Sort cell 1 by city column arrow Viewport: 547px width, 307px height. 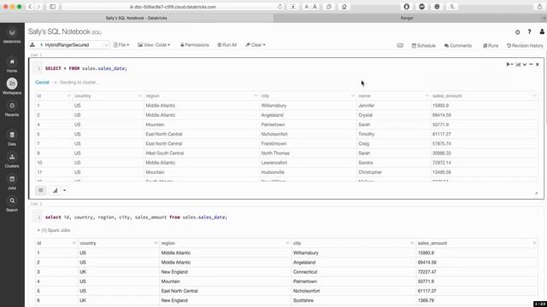pos(353,96)
